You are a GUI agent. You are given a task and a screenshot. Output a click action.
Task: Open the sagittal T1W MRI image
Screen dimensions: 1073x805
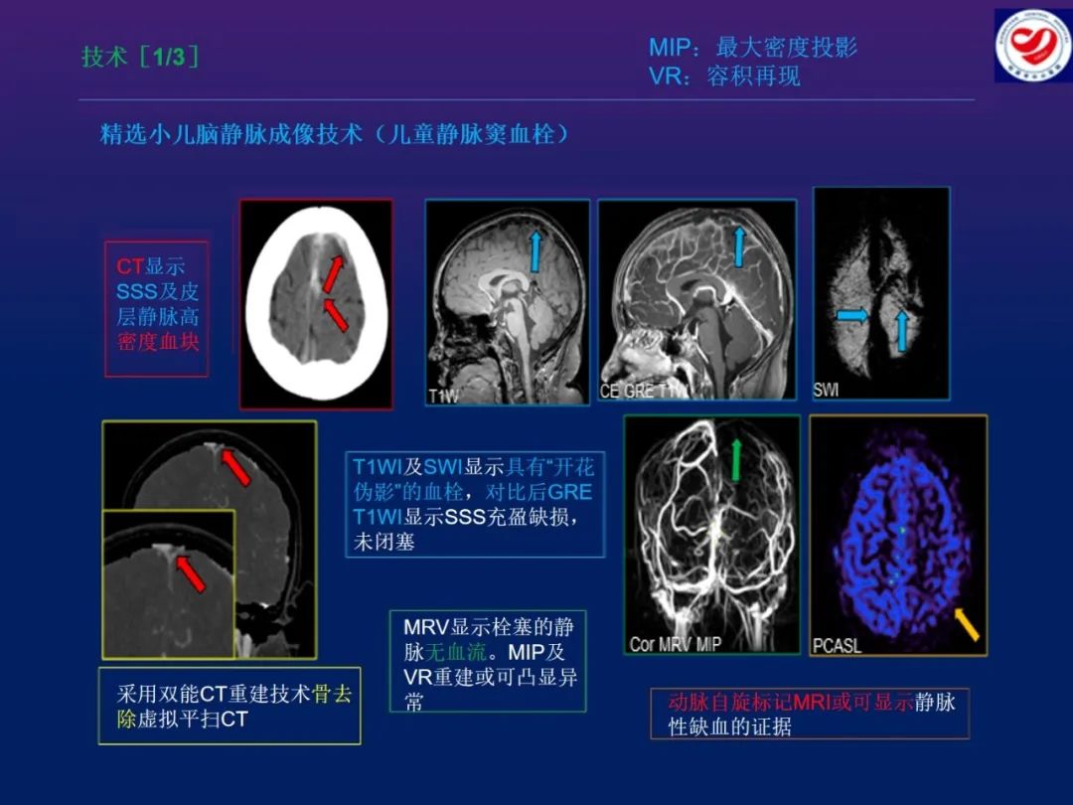(x=507, y=302)
